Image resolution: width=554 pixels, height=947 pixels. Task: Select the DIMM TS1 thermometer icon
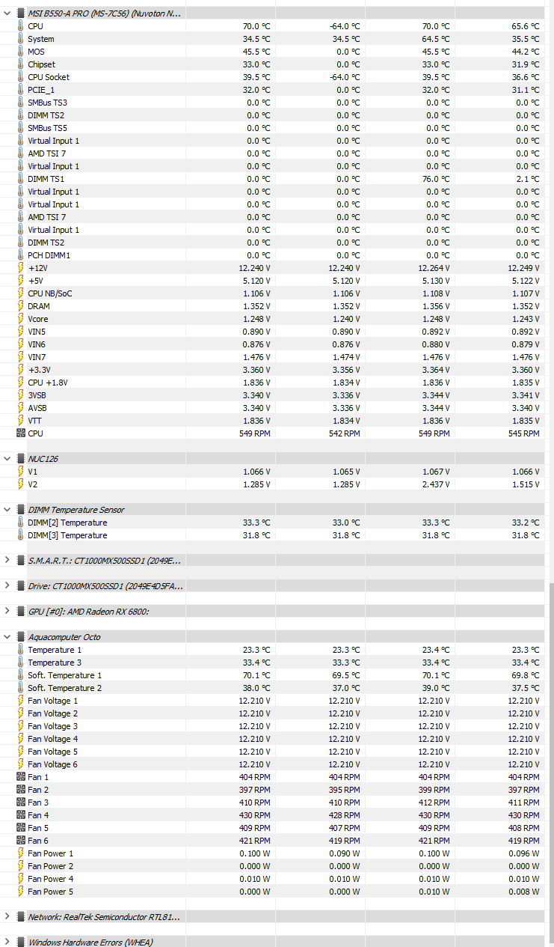click(21, 179)
